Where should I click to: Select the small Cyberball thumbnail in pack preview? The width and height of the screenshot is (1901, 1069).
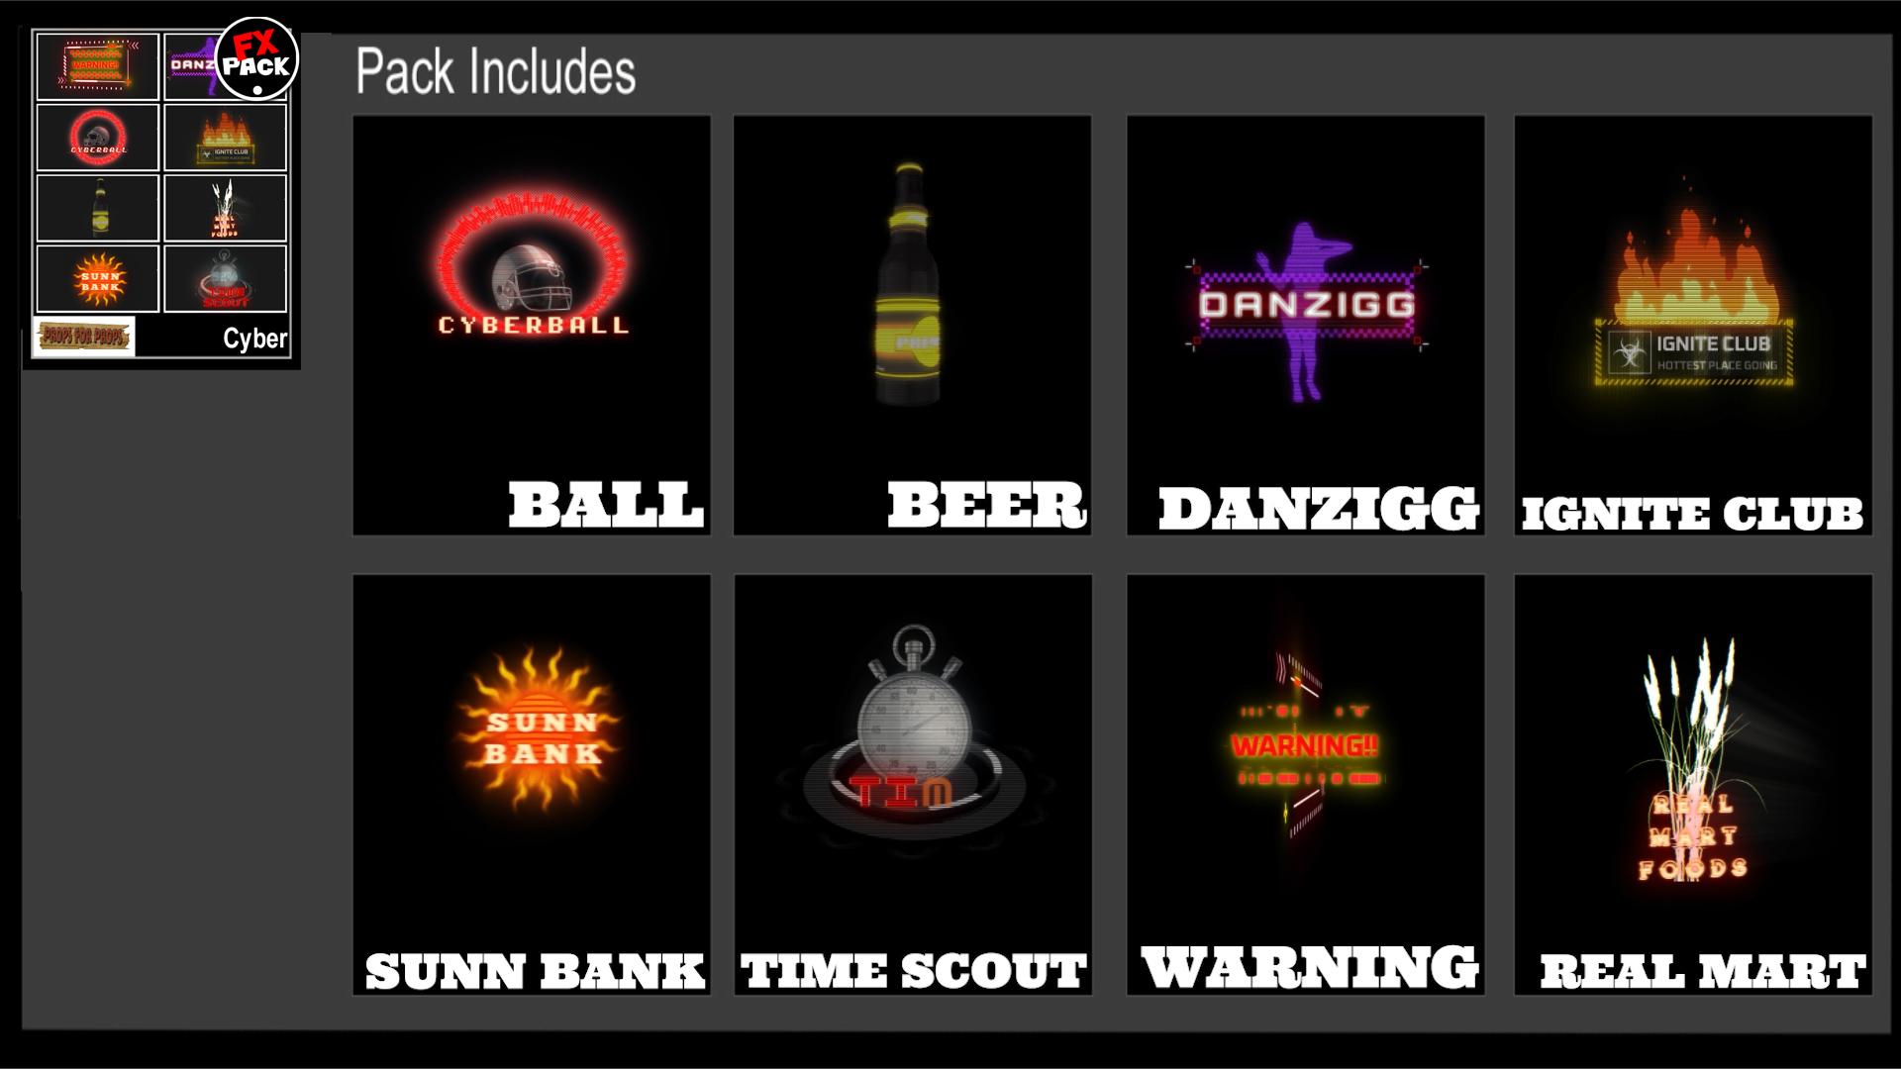click(97, 138)
